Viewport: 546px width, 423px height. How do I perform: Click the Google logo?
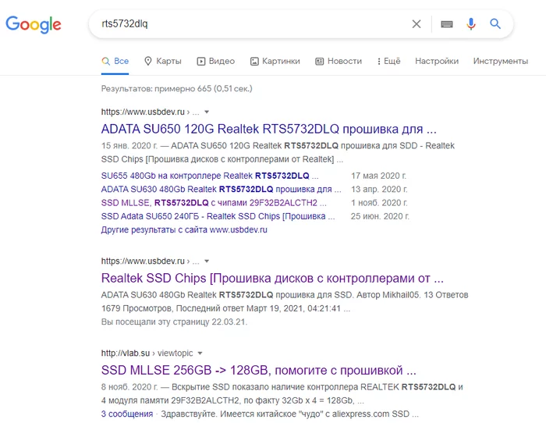click(x=34, y=24)
